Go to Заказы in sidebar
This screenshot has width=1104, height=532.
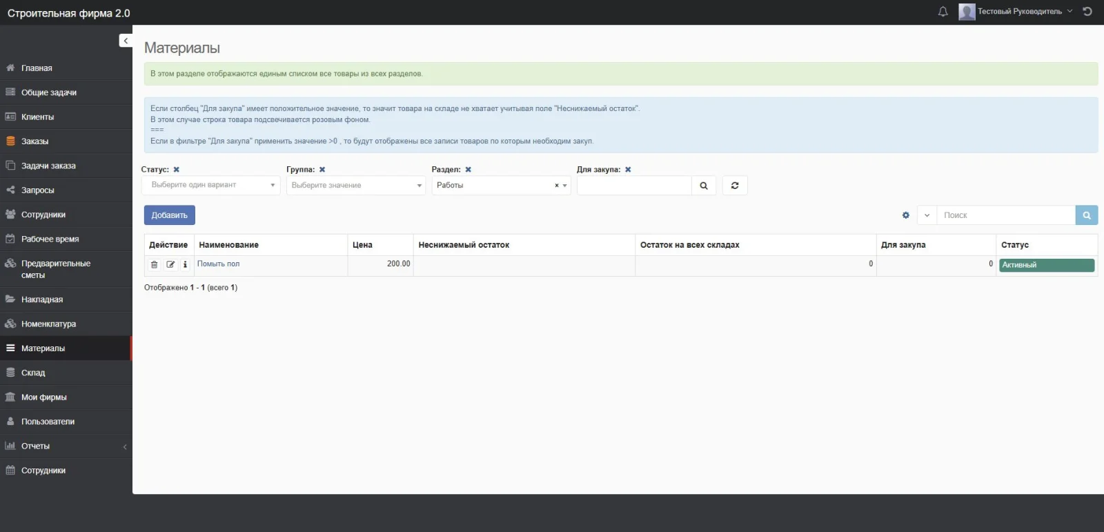pyautogui.click(x=34, y=141)
